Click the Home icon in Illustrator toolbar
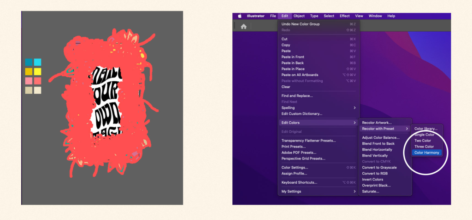The width and height of the screenshot is (472, 220). (x=243, y=27)
